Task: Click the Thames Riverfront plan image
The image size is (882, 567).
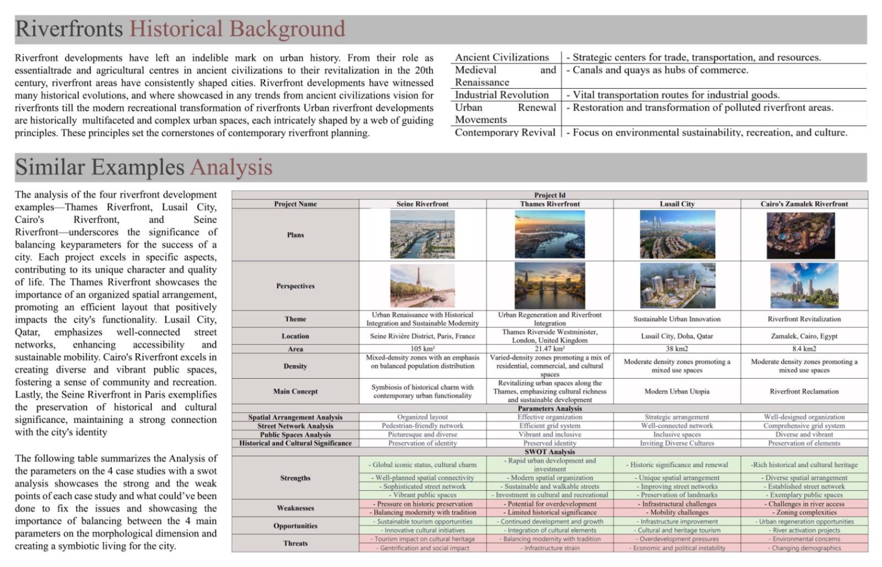Action: pos(550,235)
